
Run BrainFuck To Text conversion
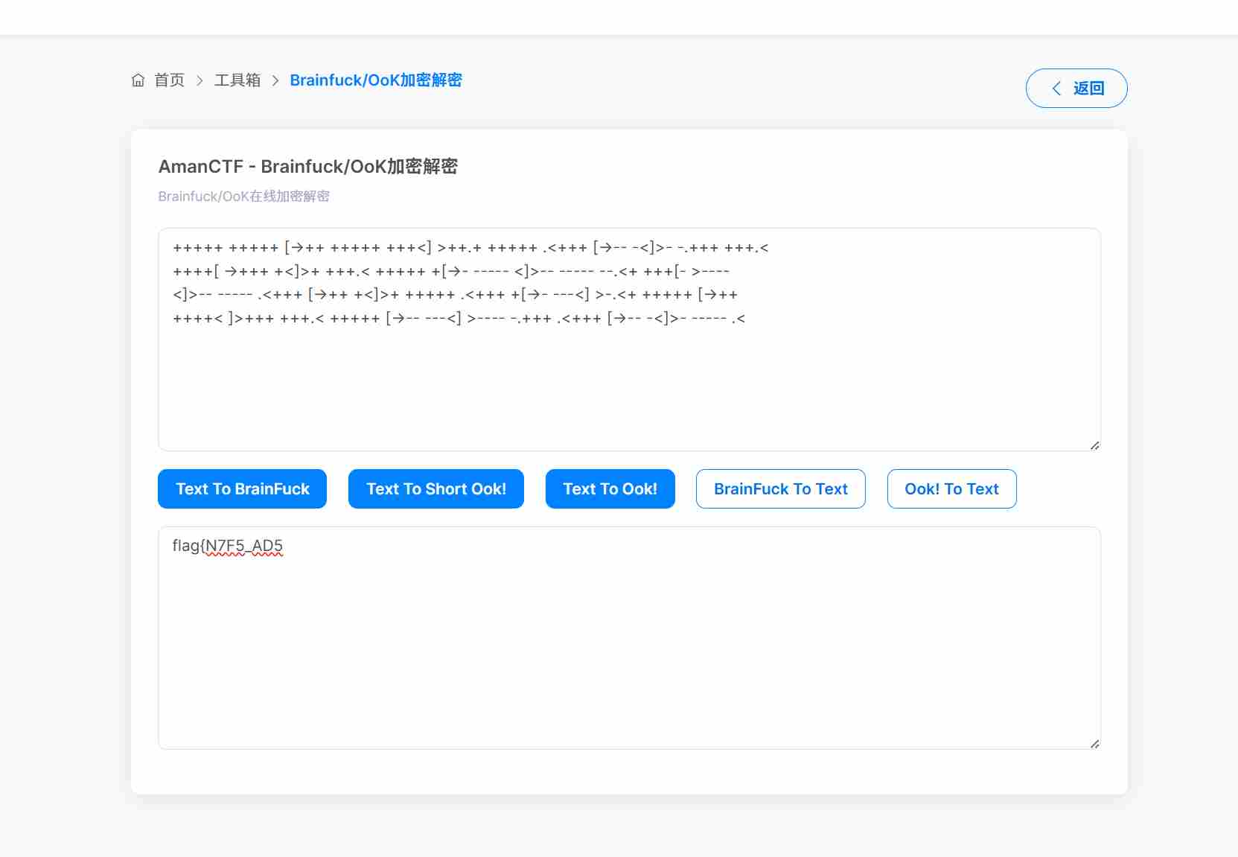(x=780, y=489)
